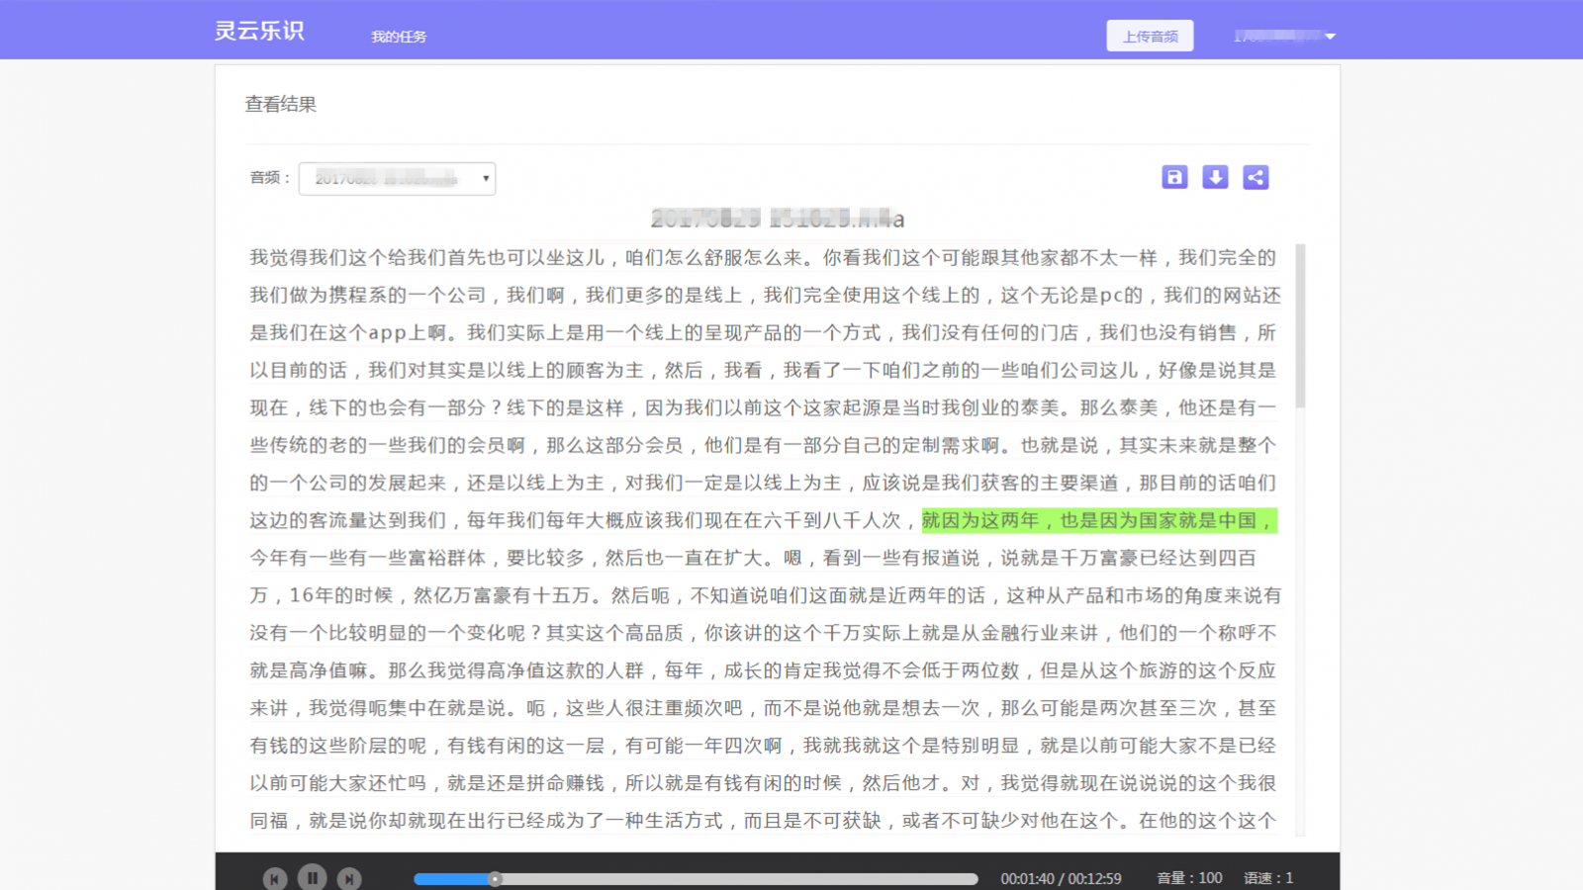Click the transcript vertical scrollbar
Viewport: 1583px width, 890px height.
coord(1300,325)
